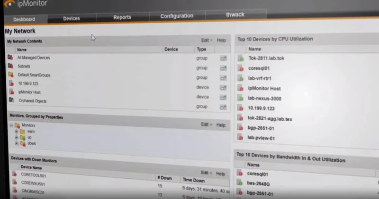Viewport: 379px width, 199px height.
Task: Click CPU list ipMonitor Host status icon
Action: [x=240, y=88]
